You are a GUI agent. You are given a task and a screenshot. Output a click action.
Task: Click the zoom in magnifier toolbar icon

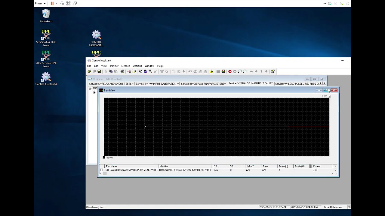point(240,71)
